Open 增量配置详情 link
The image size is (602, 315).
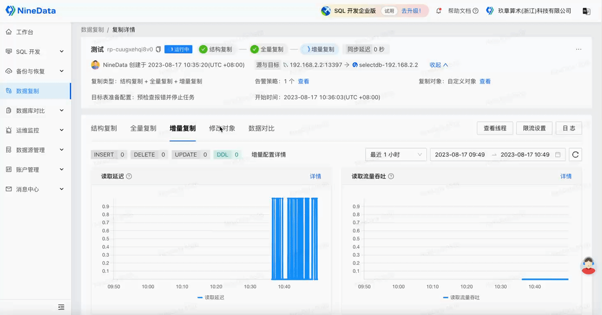269,155
